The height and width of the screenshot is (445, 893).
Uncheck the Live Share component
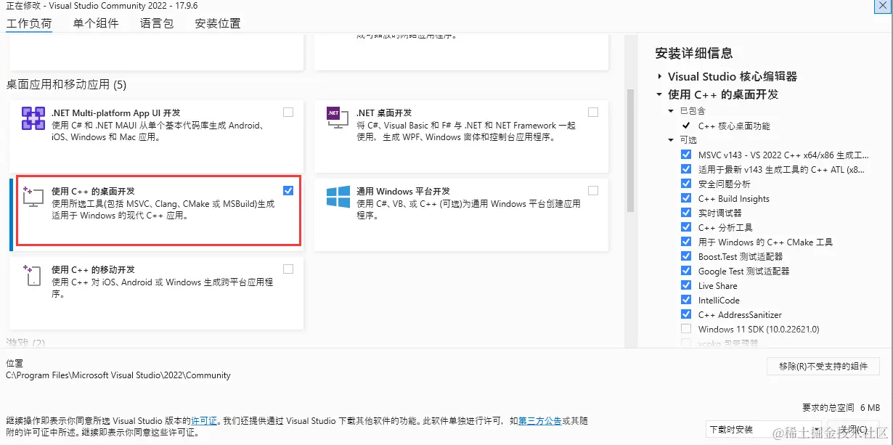coord(686,285)
